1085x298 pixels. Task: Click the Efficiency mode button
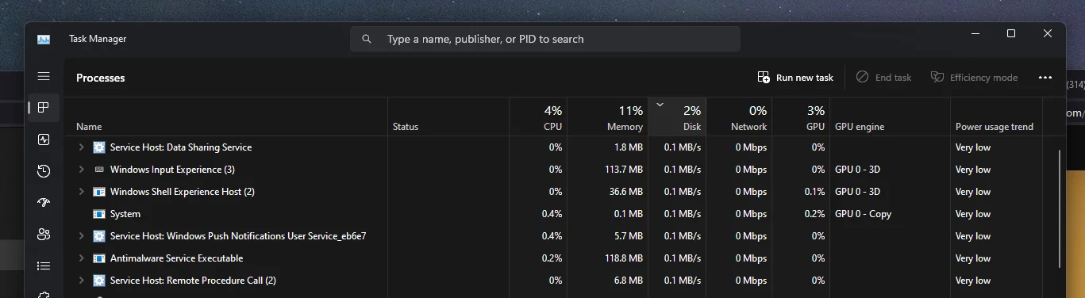[x=974, y=78]
